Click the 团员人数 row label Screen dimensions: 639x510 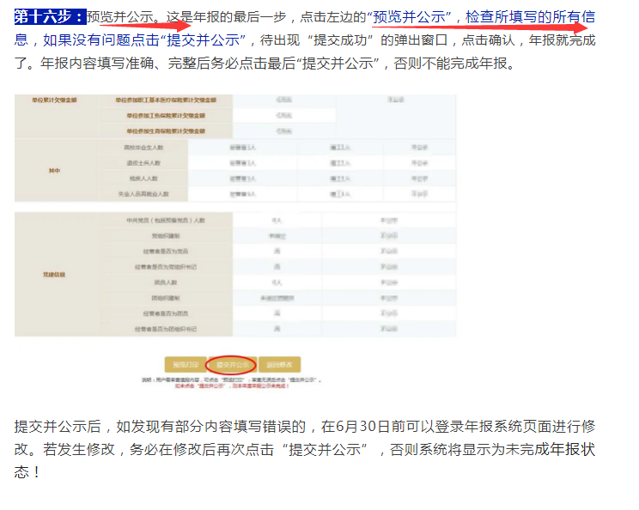pyautogui.click(x=165, y=282)
